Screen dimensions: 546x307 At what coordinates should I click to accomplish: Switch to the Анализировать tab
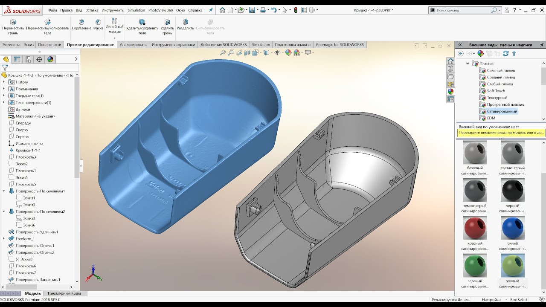pyautogui.click(x=133, y=45)
